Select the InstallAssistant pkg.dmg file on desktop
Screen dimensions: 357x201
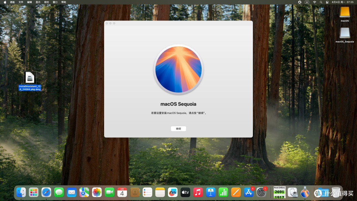click(x=30, y=81)
